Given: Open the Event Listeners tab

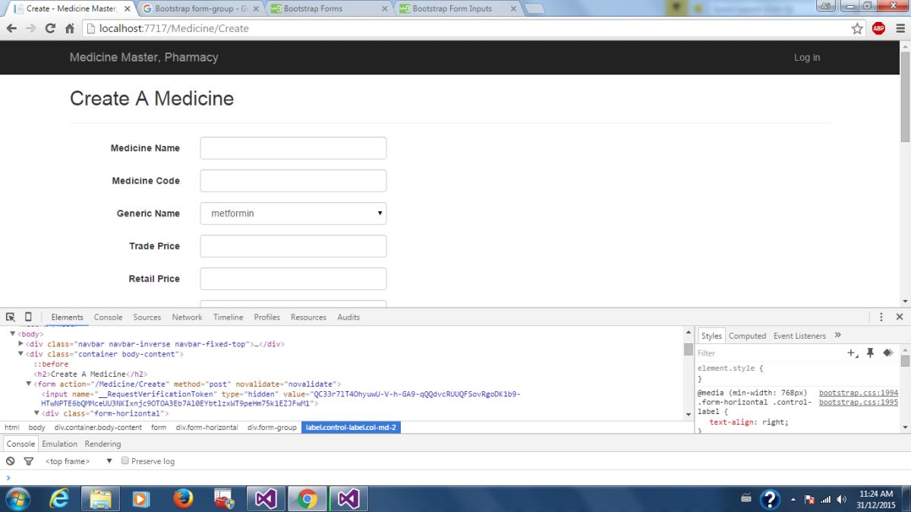Looking at the screenshot, I should [x=799, y=336].
